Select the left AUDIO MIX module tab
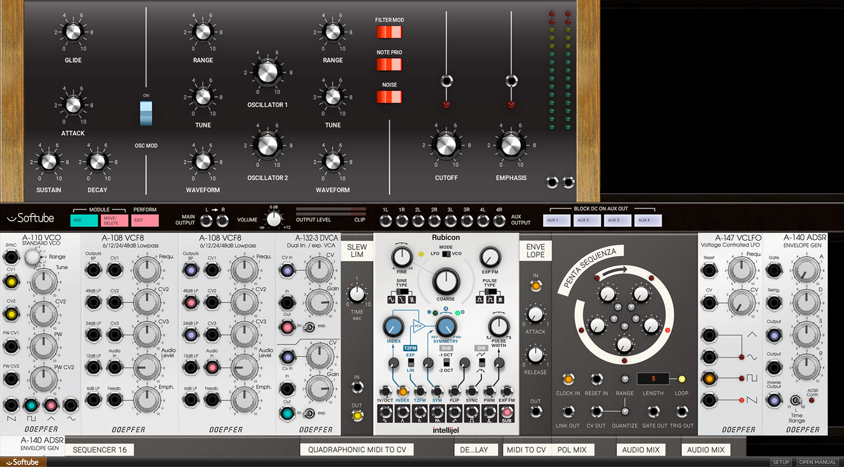Viewport: 844px width, 467px height. point(641,450)
